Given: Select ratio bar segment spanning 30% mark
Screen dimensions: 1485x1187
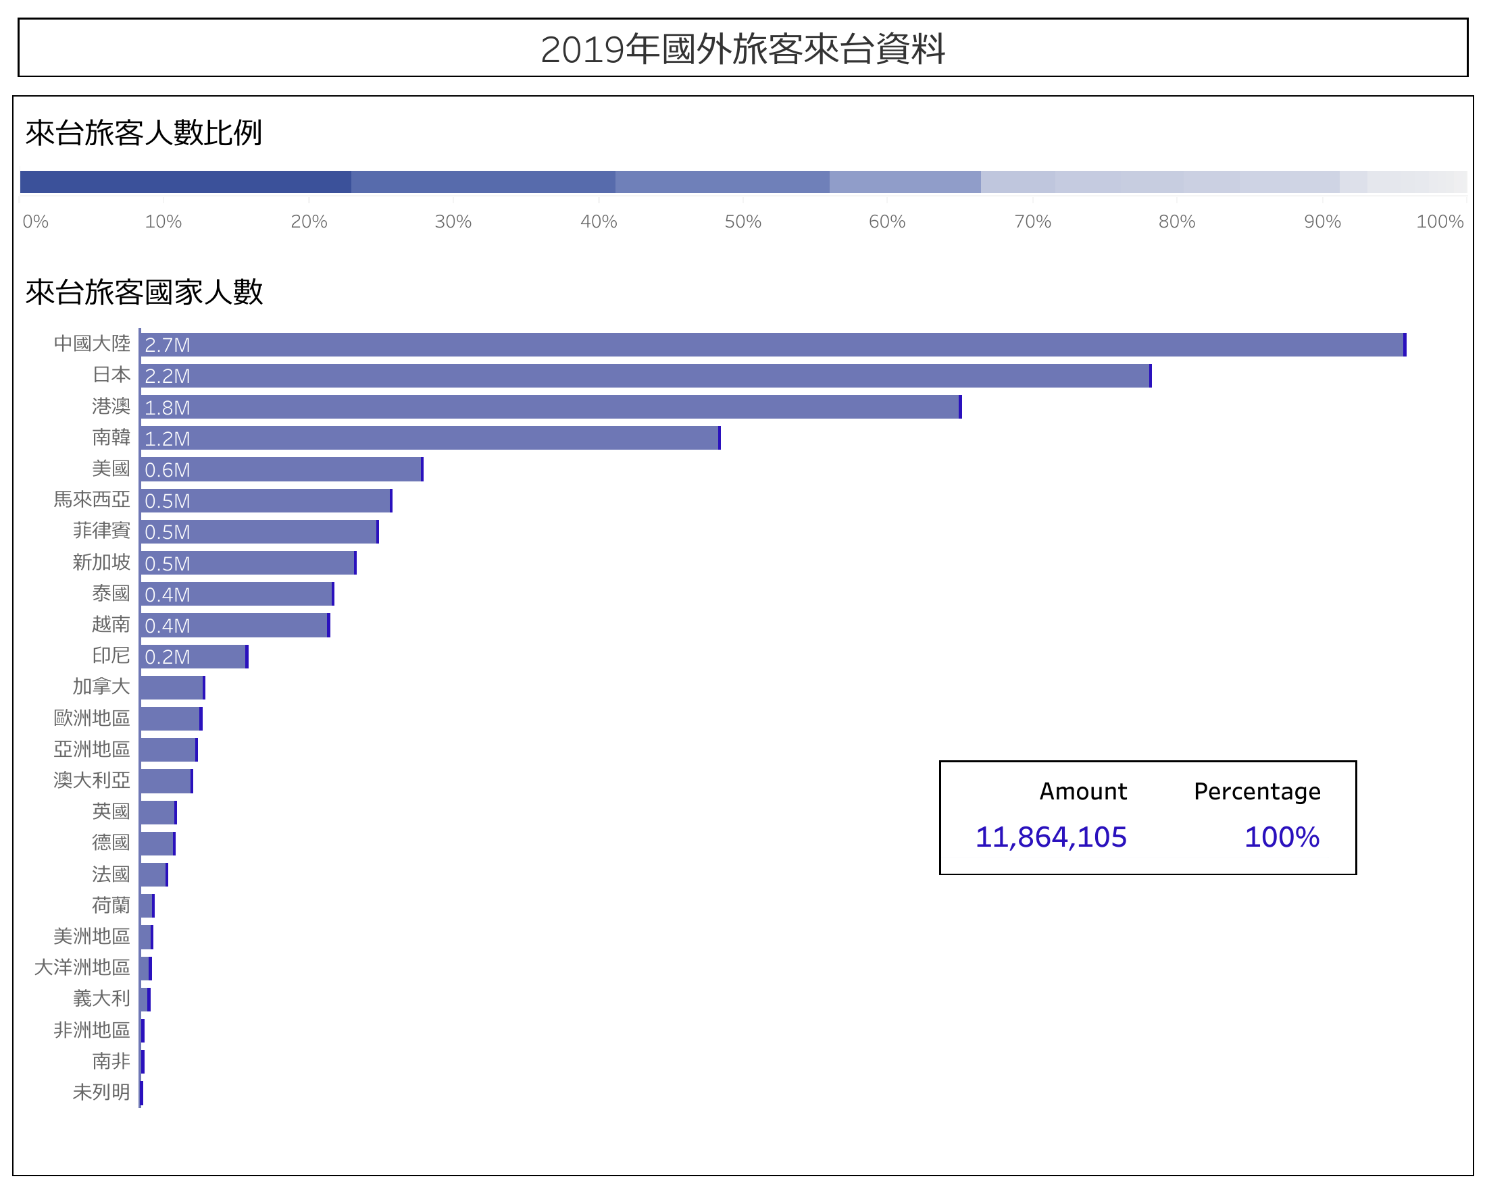Looking at the screenshot, I should 483,182.
